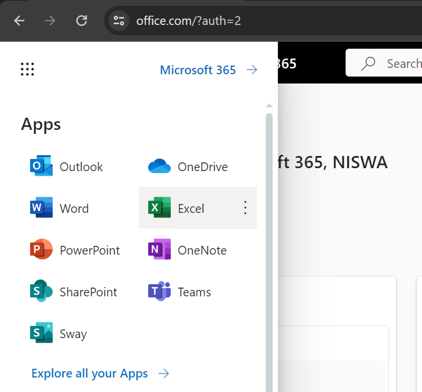Click arrow next to Microsoft 365
422x392 pixels.
coord(252,70)
